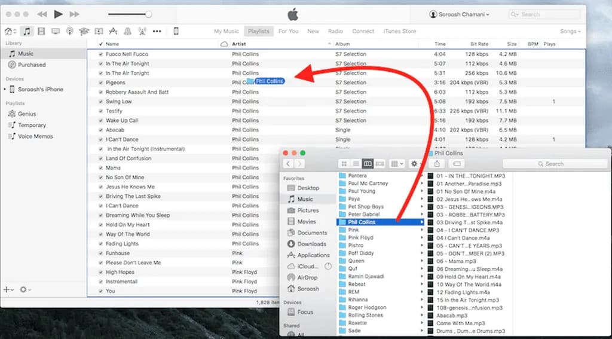Uncheck the Fuoco Nell Fuoco song checkbox
Image resolution: width=612 pixels, height=339 pixels.
[x=100, y=54]
